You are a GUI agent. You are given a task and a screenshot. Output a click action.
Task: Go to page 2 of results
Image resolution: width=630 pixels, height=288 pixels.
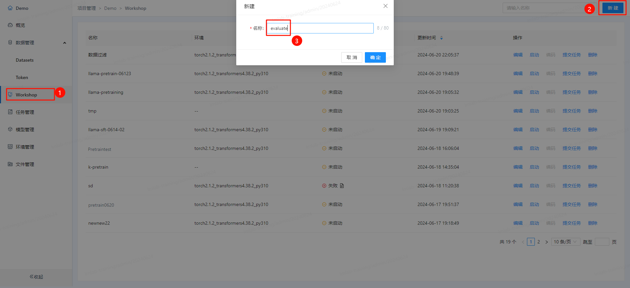pyautogui.click(x=538, y=242)
